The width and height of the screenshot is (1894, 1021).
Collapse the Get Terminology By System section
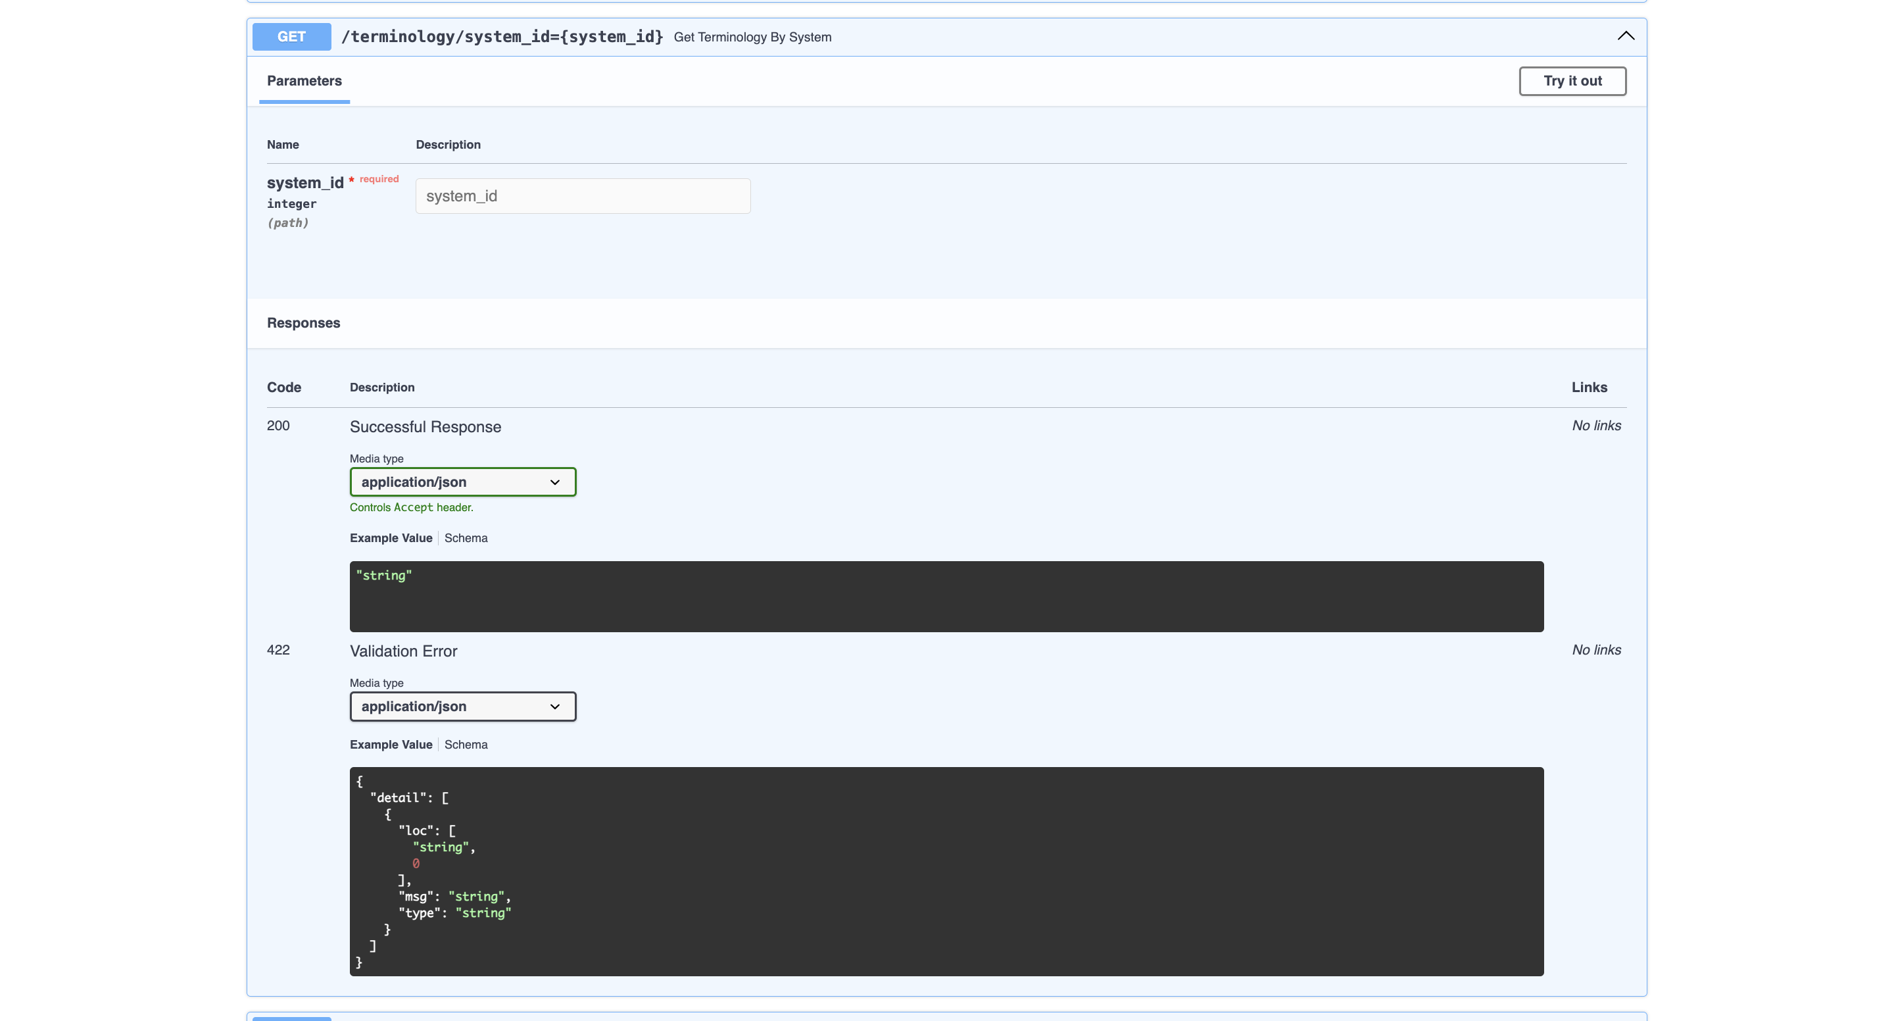coord(1625,36)
